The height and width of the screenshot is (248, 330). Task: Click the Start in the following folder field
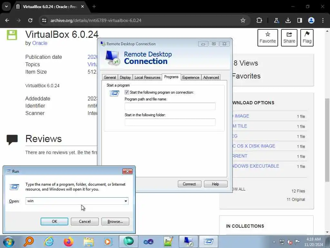click(x=170, y=122)
